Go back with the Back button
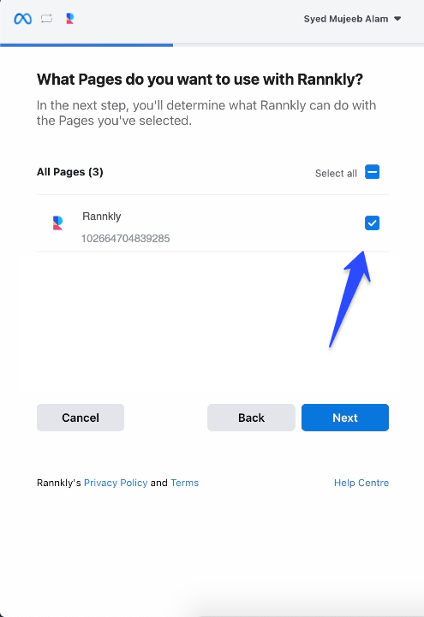Viewport: 424px width, 617px height. 251,418
